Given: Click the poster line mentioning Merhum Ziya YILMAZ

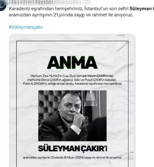Looking at the screenshot, I should 72,76.
